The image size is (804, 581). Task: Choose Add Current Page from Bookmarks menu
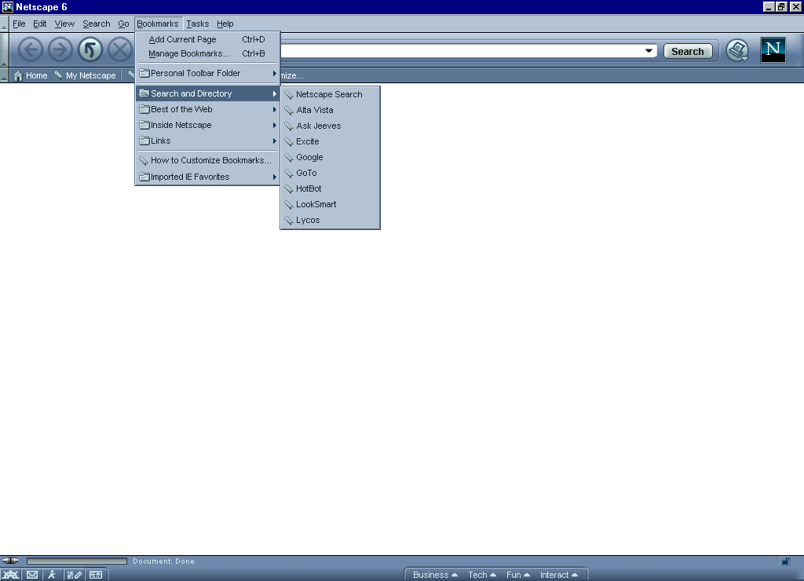(x=207, y=39)
